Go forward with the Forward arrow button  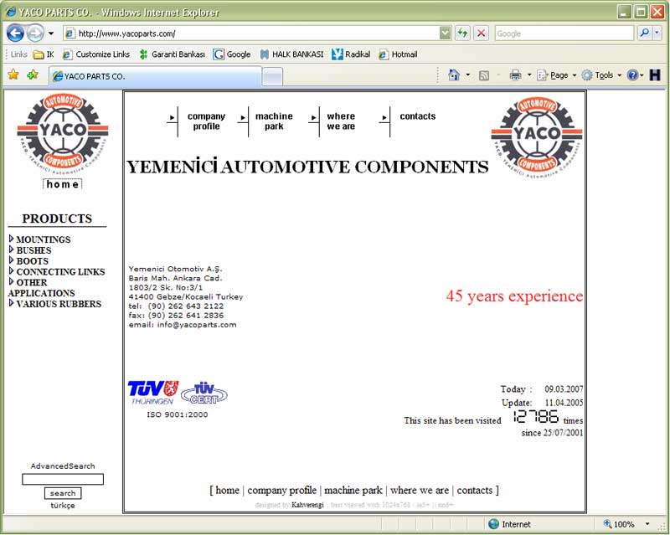(x=35, y=33)
